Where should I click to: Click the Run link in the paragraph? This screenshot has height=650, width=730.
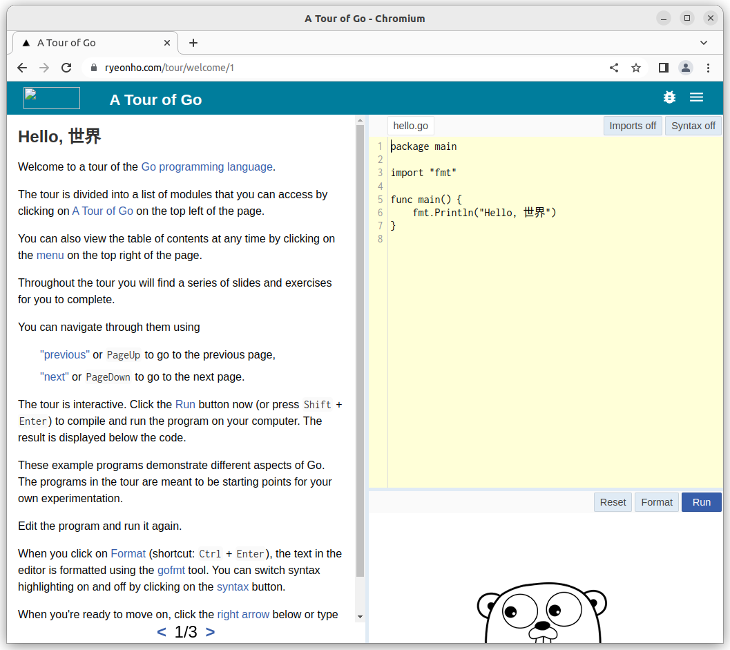click(185, 404)
